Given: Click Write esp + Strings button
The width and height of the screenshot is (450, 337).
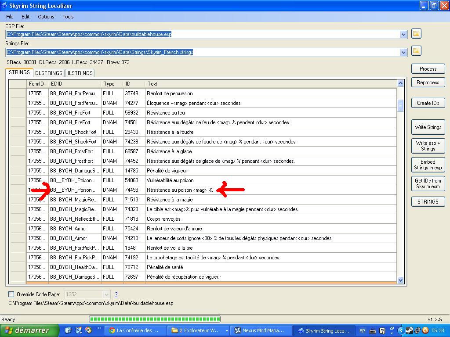Looking at the screenshot, I should pos(428,146).
